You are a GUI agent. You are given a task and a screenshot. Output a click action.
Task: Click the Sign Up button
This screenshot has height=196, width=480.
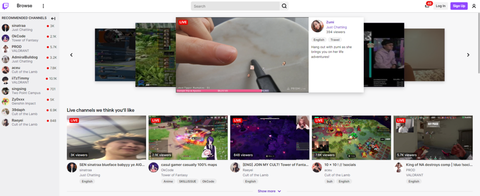[459, 6]
